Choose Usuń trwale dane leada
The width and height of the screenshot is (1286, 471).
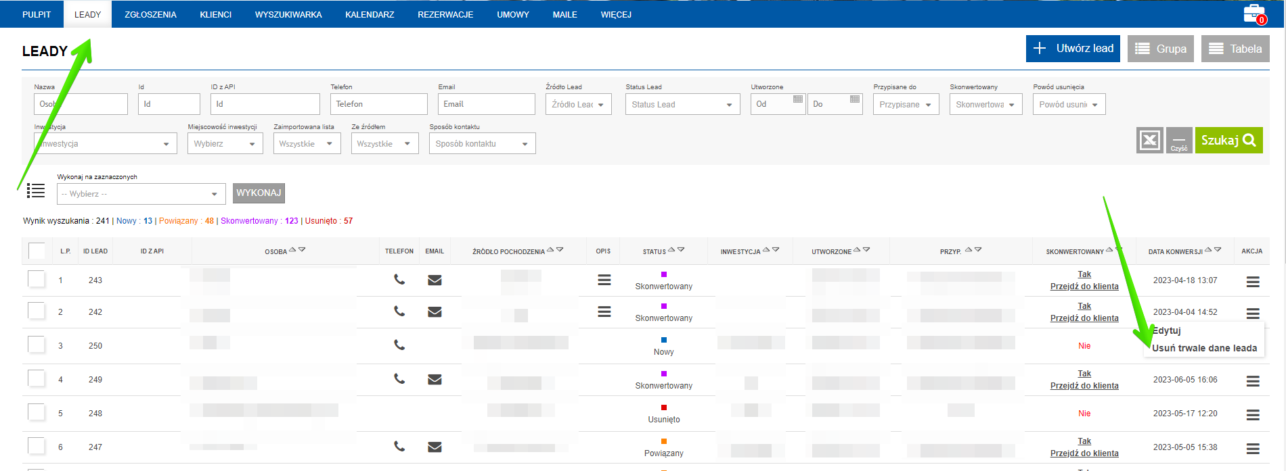tap(1204, 348)
